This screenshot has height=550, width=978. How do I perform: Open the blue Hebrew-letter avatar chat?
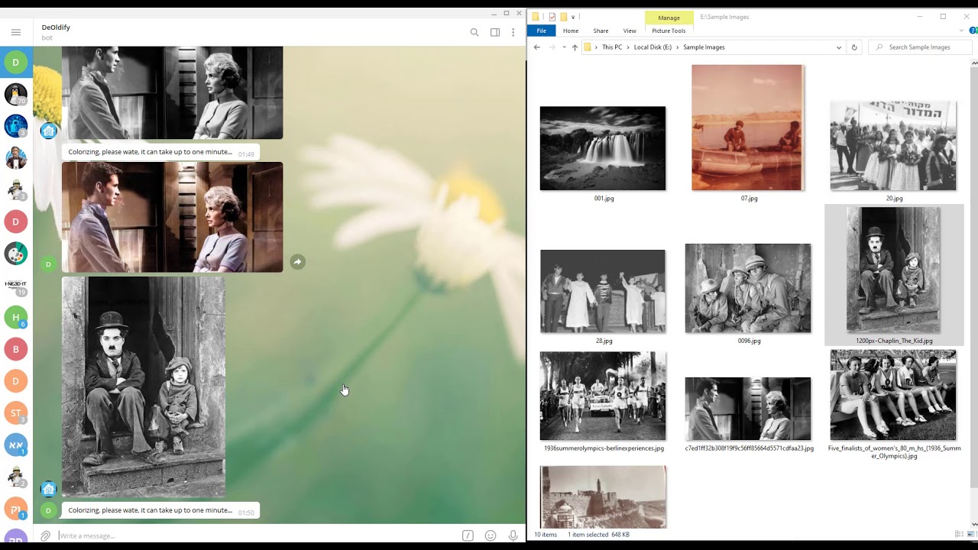16,445
